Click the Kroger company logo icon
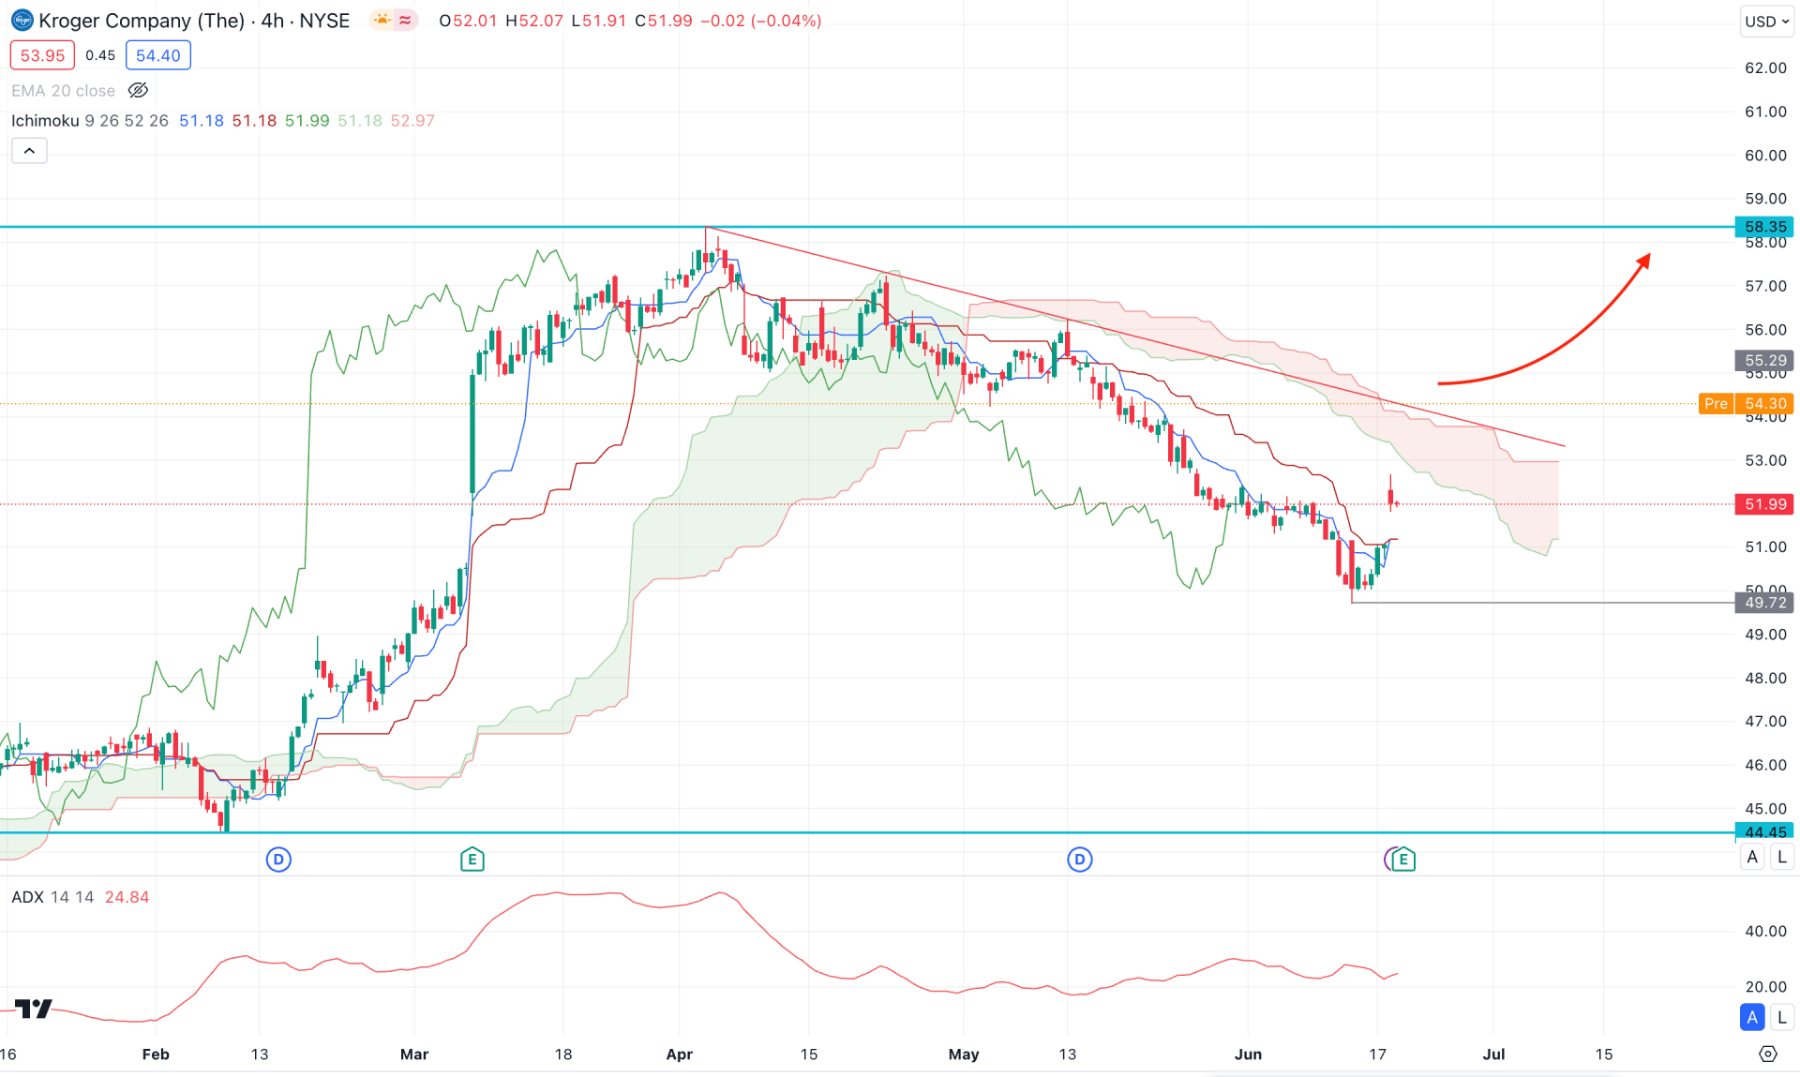 [22, 21]
